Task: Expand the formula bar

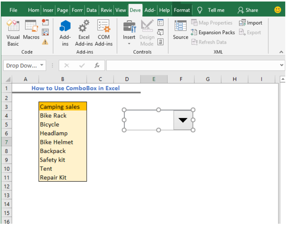Action: 282,65
